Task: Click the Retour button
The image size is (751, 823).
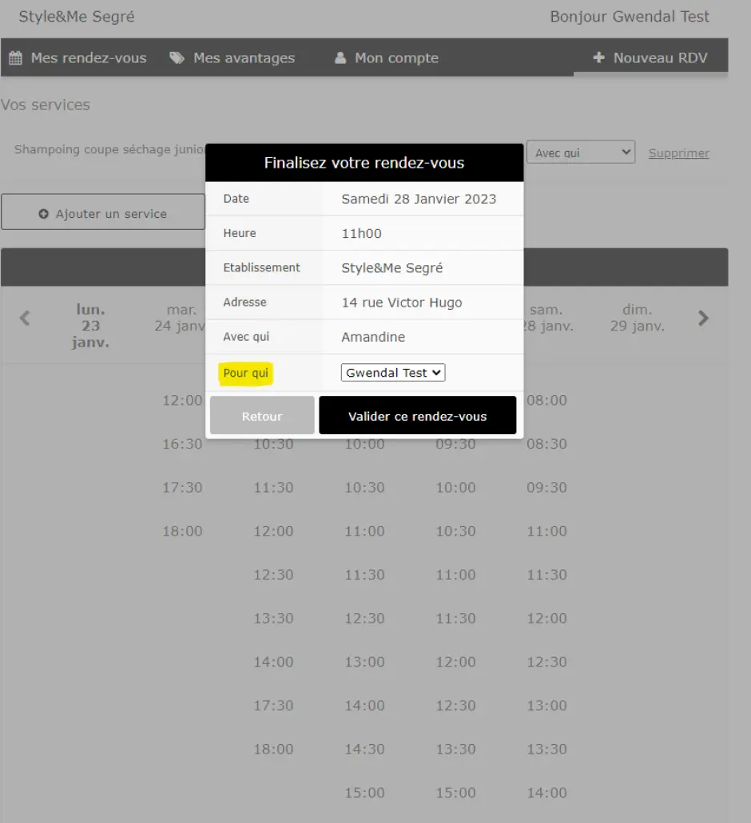Action: 262,416
